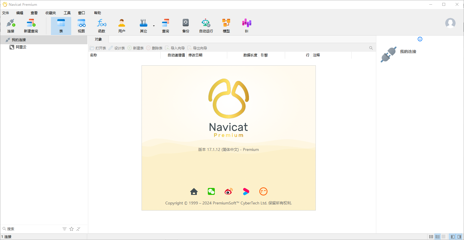This screenshot has width=464, height=240.
Task: Click the '1 连接' status bar text
Action: [x=6, y=237]
